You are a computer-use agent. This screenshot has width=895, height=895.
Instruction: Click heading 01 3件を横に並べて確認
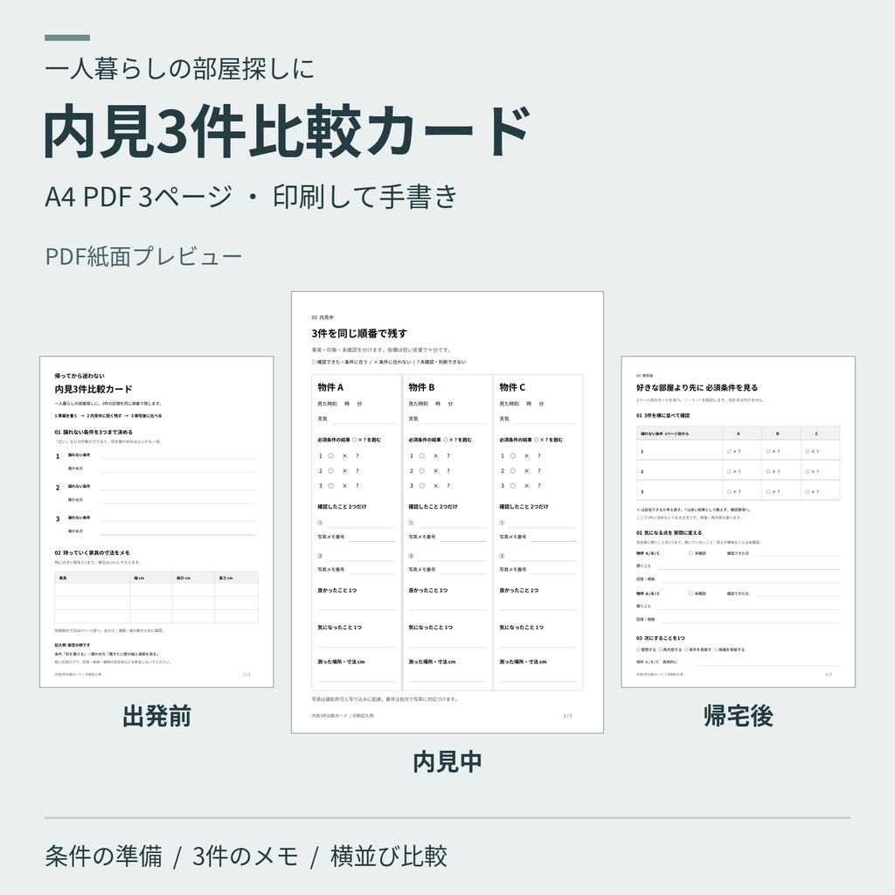663,415
